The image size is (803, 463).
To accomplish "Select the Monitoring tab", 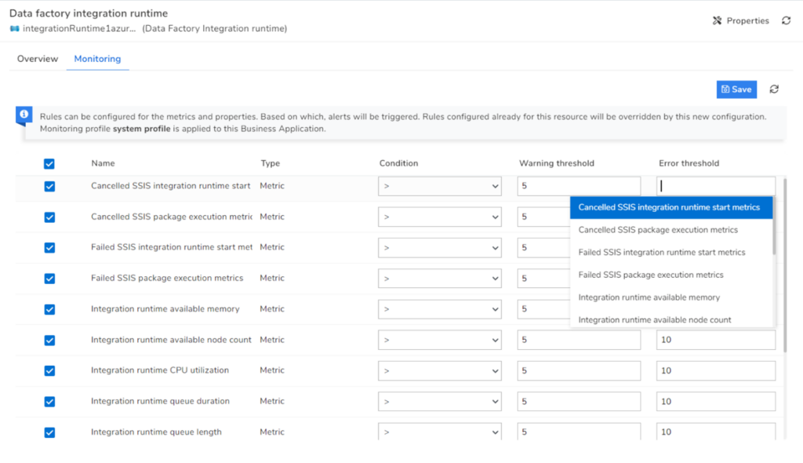I will click(96, 58).
